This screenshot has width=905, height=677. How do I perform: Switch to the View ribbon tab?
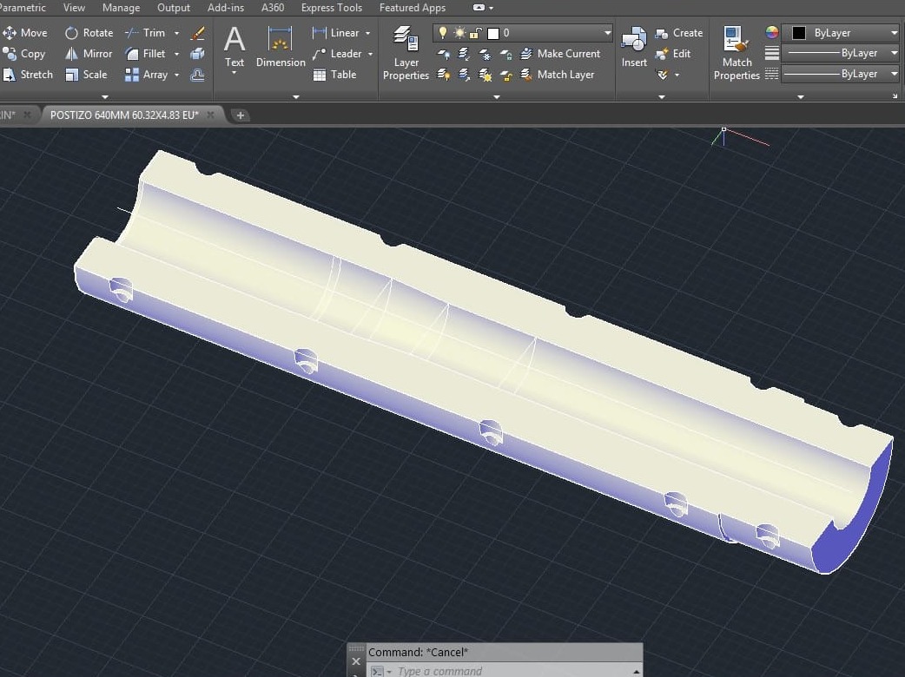point(74,8)
